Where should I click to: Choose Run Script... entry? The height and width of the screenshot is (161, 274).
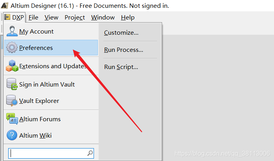(121, 67)
